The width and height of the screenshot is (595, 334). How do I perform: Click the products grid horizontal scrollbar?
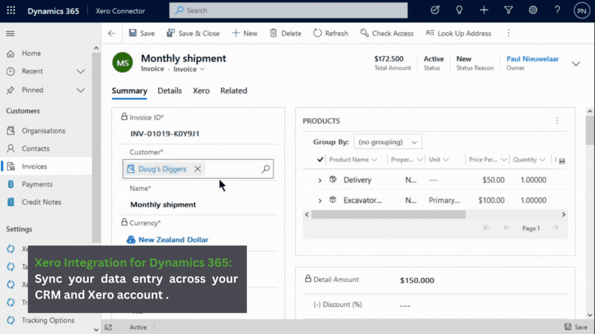pyautogui.click(x=388, y=214)
